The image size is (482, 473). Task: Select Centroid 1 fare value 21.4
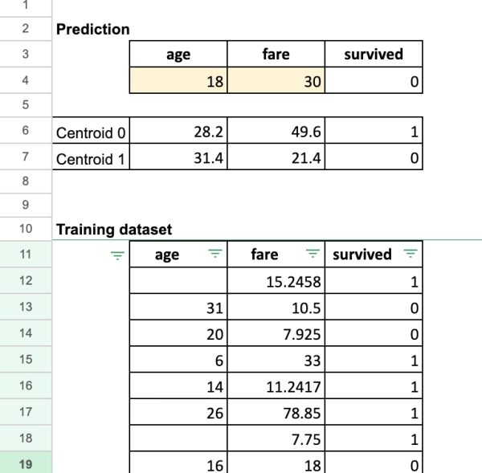(x=276, y=159)
